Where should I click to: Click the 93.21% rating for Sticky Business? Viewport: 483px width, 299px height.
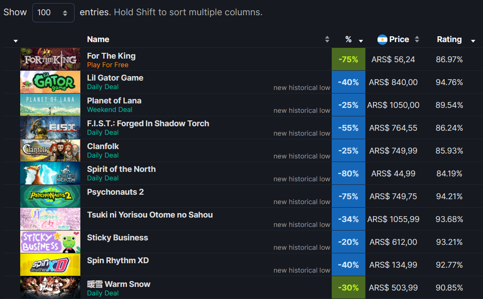[x=449, y=242]
